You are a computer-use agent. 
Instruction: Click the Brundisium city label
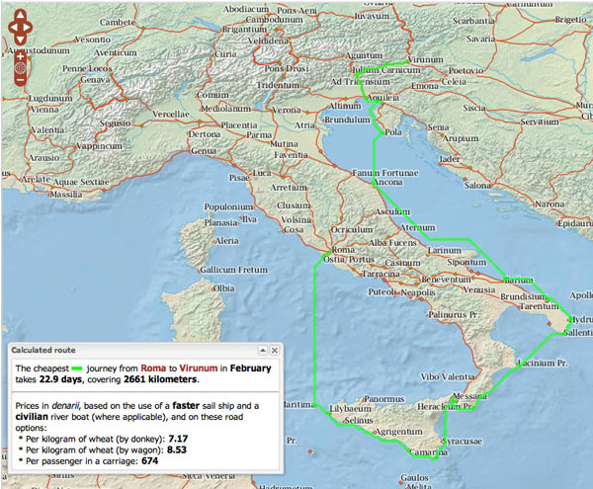click(x=524, y=296)
